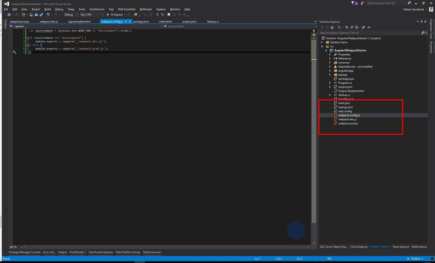Select web.config in Solution Explorer

click(345, 111)
